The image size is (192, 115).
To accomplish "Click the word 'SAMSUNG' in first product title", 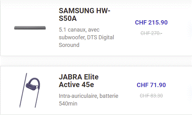I will pyautogui.click(x=76, y=11).
